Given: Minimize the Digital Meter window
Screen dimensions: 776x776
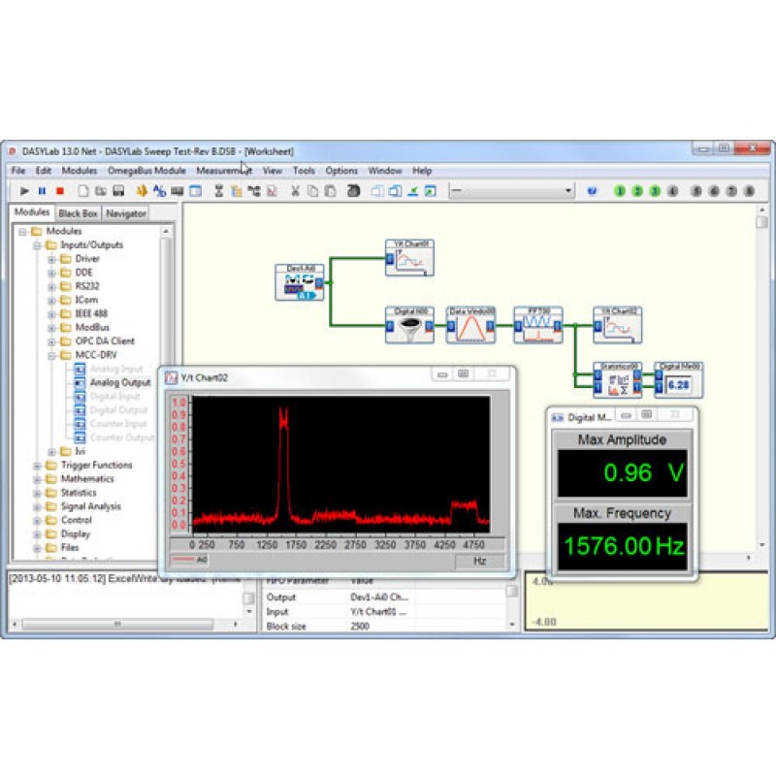Looking at the screenshot, I should [626, 416].
